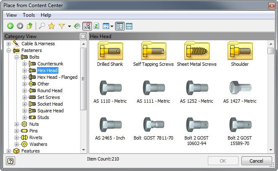This screenshot has width=278, height=171.
Task: Expand the Hex Head - Flanged node
Action: (x=24, y=77)
